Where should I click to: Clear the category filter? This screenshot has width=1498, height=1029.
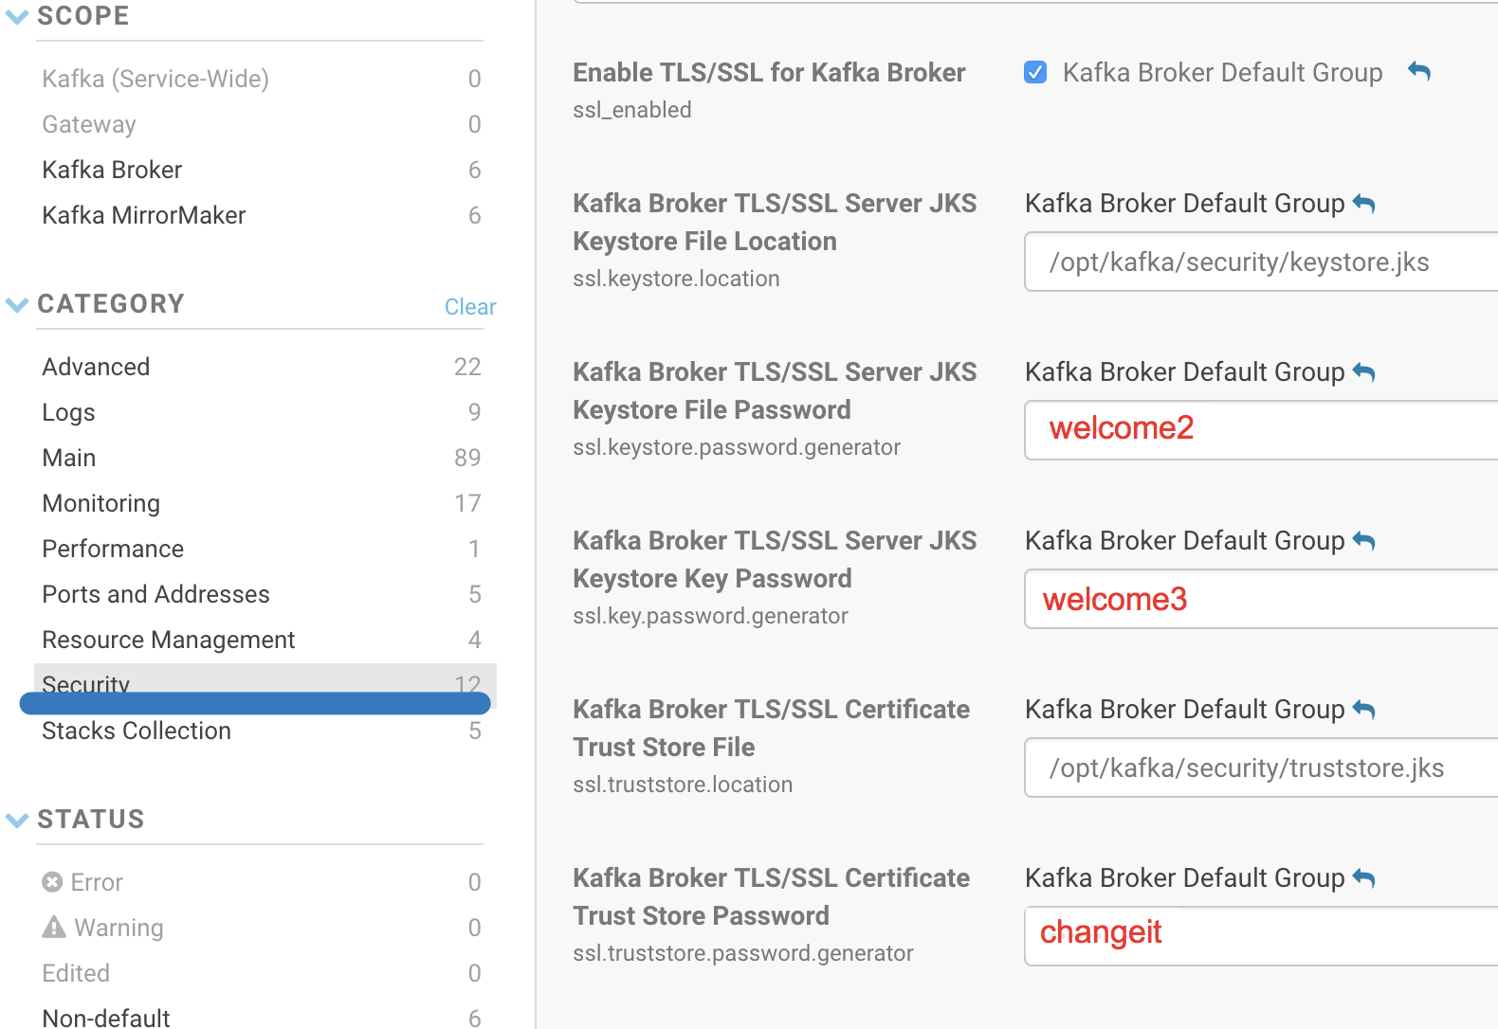pos(469,307)
